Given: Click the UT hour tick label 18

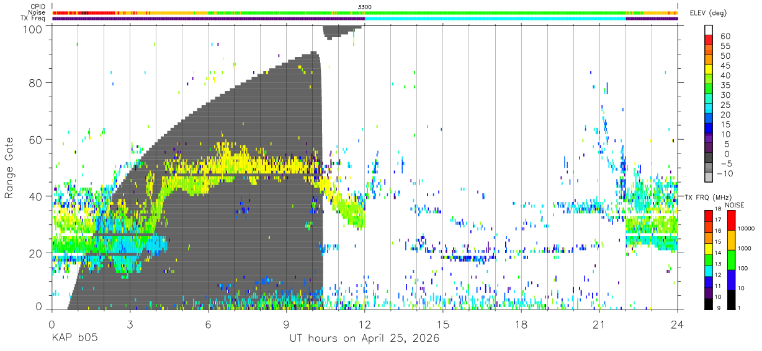Looking at the screenshot, I should 521,324.
